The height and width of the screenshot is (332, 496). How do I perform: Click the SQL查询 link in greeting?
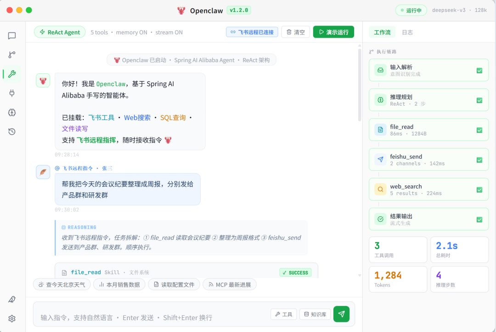tap(173, 118)
